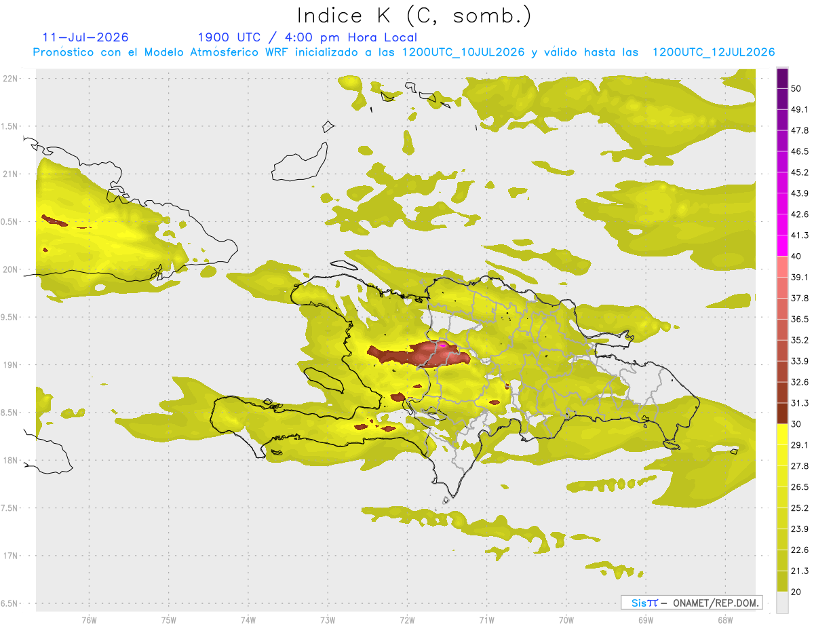Click the magenta legend swatch between 40 and 41.3
Image resolution: width=814 pixels, height=629 pixels.
pyautogui.click(x=782, y=245)
